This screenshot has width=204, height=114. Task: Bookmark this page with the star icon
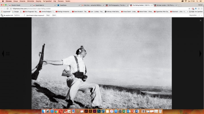click(189, 9)
